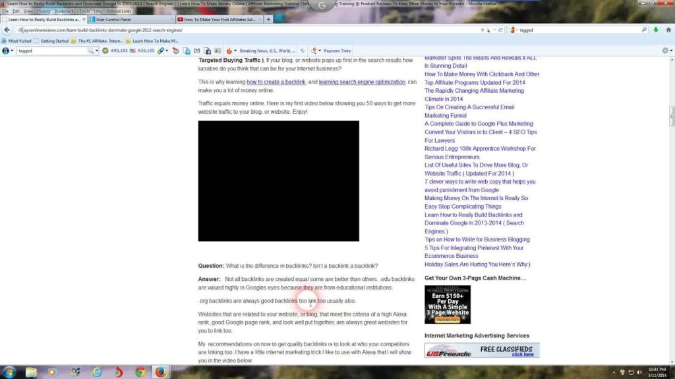Click the Wayback clock icon in toolbar
The width and height of the screenshot is (675, 379).
point(175,51)
